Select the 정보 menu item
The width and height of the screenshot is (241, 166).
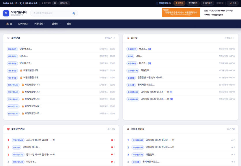[x=68, y=24]
